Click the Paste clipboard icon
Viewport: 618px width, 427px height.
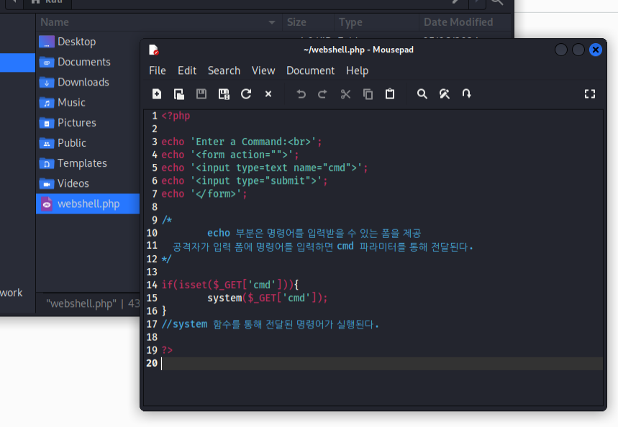click(390, 93)
